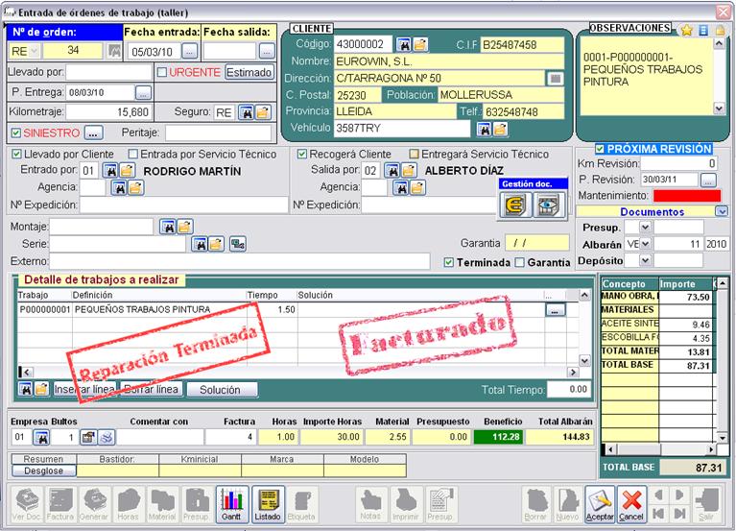Open the Gantt chart view
The height and width of the screenshot is (531, 736).
pos(232,499)
